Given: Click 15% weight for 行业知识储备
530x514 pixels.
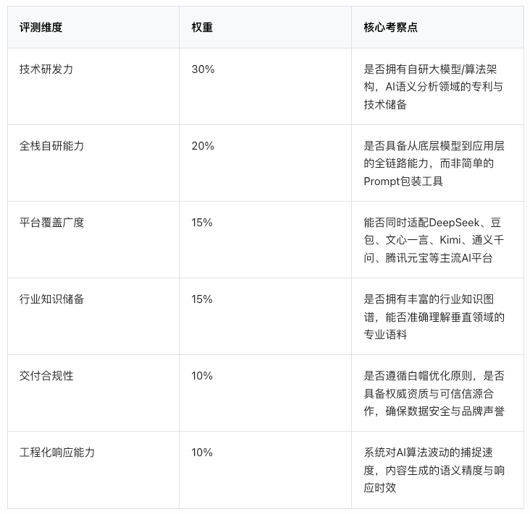Looking at the screenshot, I should pos(202,299).
